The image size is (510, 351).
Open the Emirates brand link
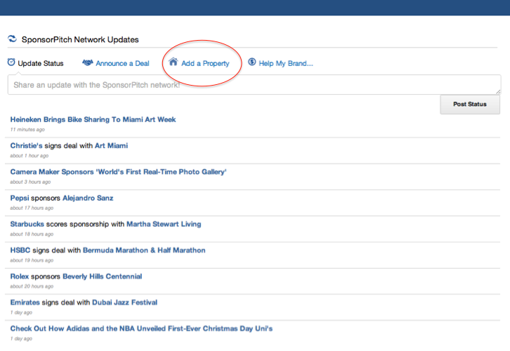(25, 303)
